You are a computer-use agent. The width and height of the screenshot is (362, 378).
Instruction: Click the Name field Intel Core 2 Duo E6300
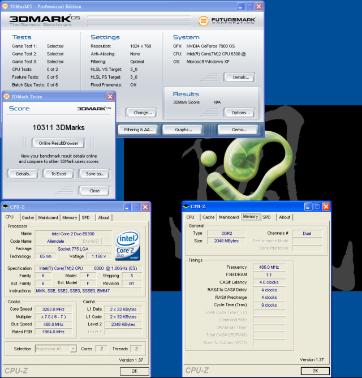tap(73, 234)
